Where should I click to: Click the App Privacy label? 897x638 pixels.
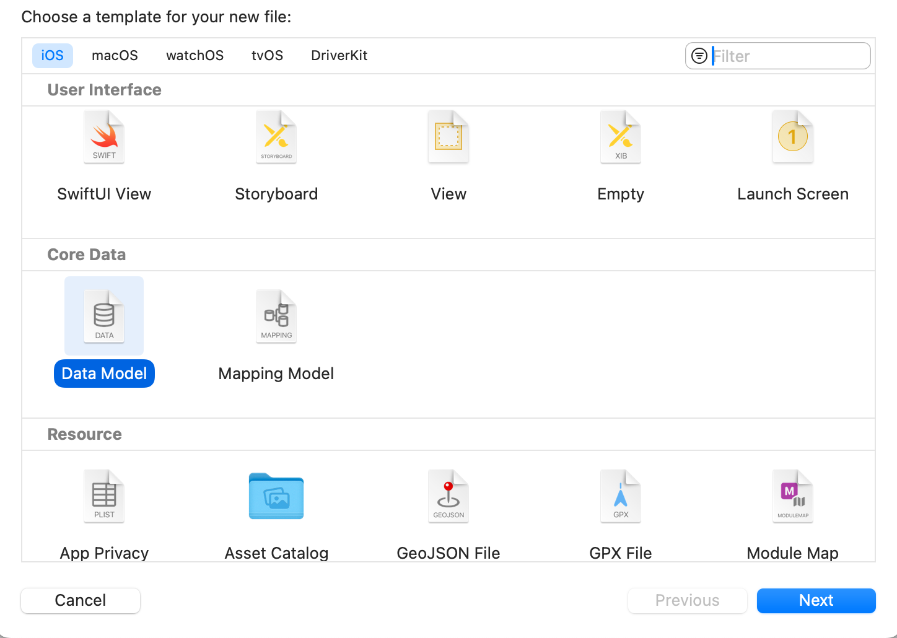pos(104,553)
